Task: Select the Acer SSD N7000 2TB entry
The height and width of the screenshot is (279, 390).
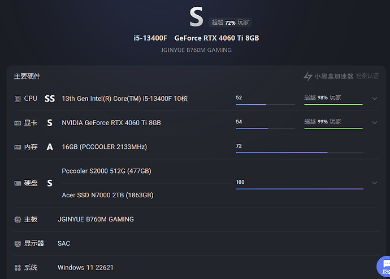Action: [x=108, y=195]
